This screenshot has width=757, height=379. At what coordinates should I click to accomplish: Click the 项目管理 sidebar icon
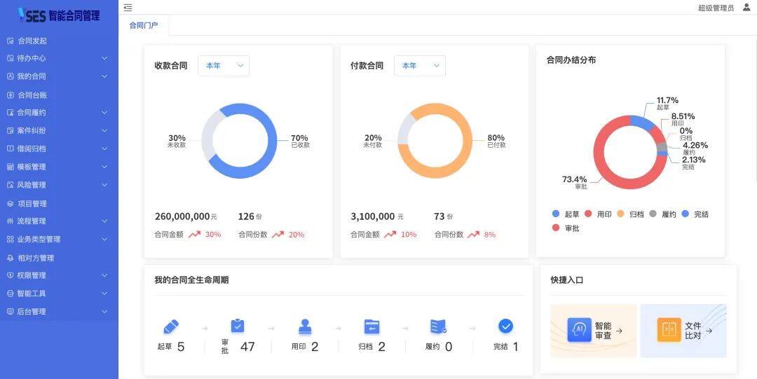point(10,204)
